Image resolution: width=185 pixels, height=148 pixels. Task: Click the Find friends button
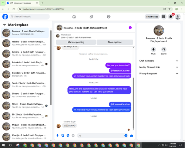coord(152,17)
